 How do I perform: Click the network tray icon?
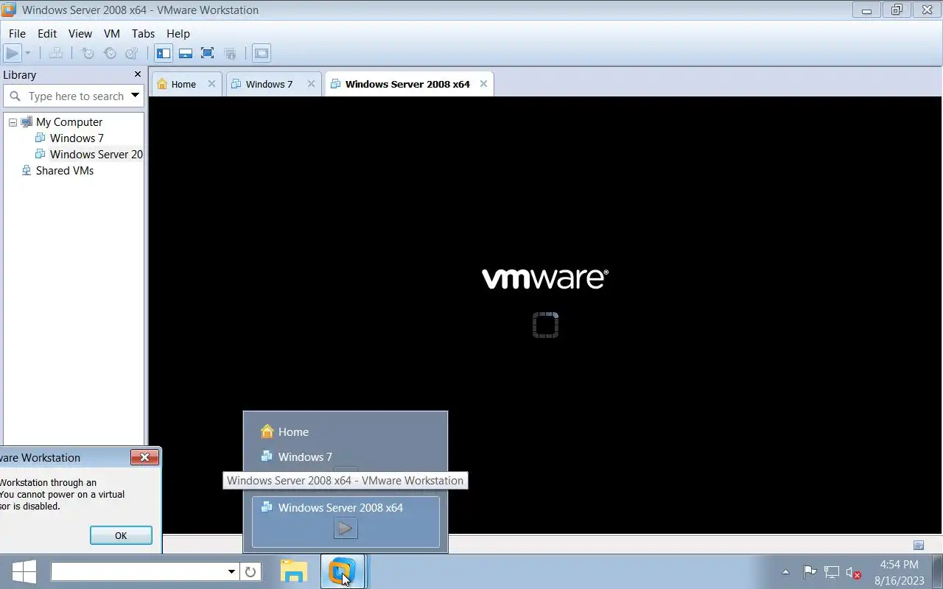click(x=832, y=572)
